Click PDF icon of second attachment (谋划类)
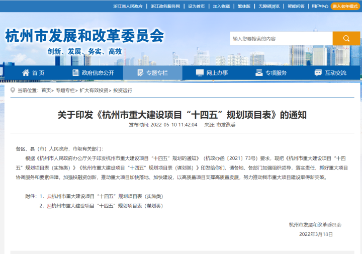The width and height of the screenshot is (362, 254). (49, 206)
